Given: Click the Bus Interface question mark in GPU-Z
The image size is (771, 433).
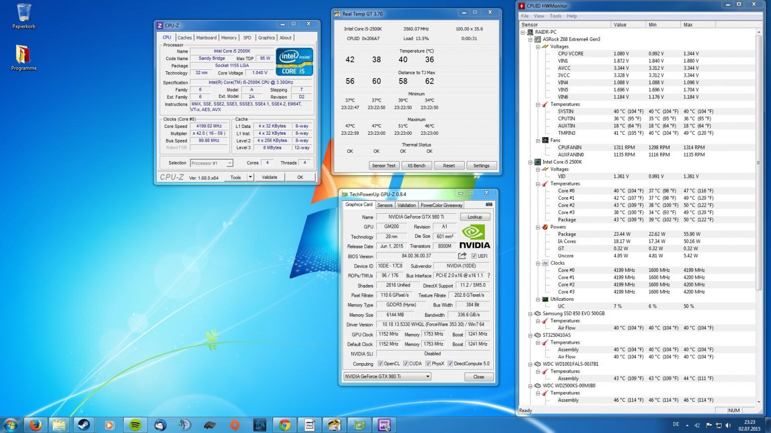Looking at the screenshot, I should pyautogui.click(x=488, y=275).
